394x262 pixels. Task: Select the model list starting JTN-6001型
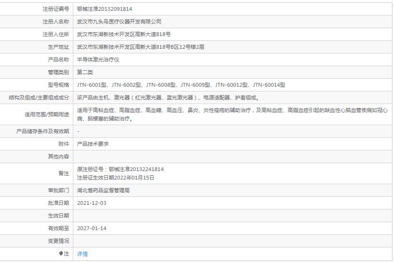click(x=181, y=85)
